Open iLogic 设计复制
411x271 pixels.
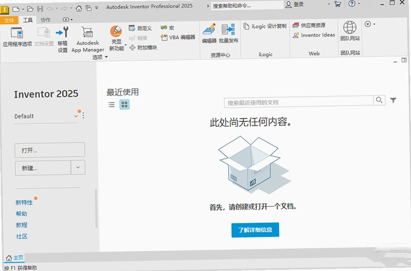(265, 26)
